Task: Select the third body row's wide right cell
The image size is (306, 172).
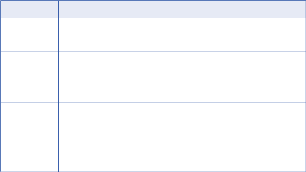Action: (182, 90)
